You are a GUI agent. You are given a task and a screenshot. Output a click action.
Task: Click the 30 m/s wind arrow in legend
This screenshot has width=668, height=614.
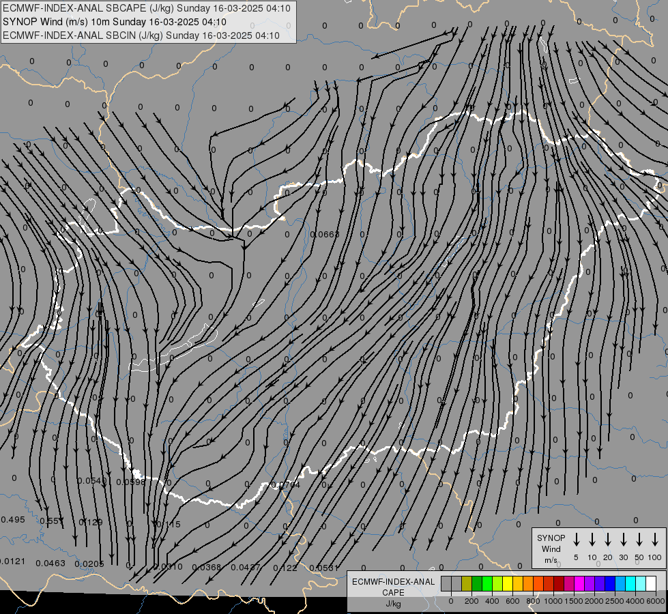pyautogui.click(x=624, y=540)
